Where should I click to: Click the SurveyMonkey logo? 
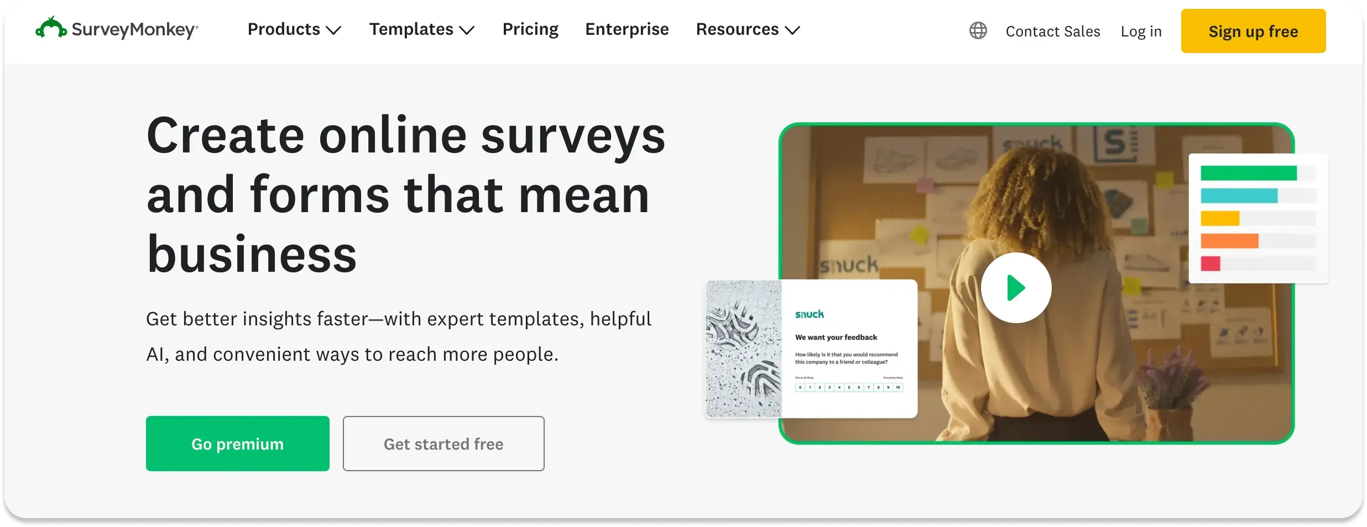click(x=116, y=30)
